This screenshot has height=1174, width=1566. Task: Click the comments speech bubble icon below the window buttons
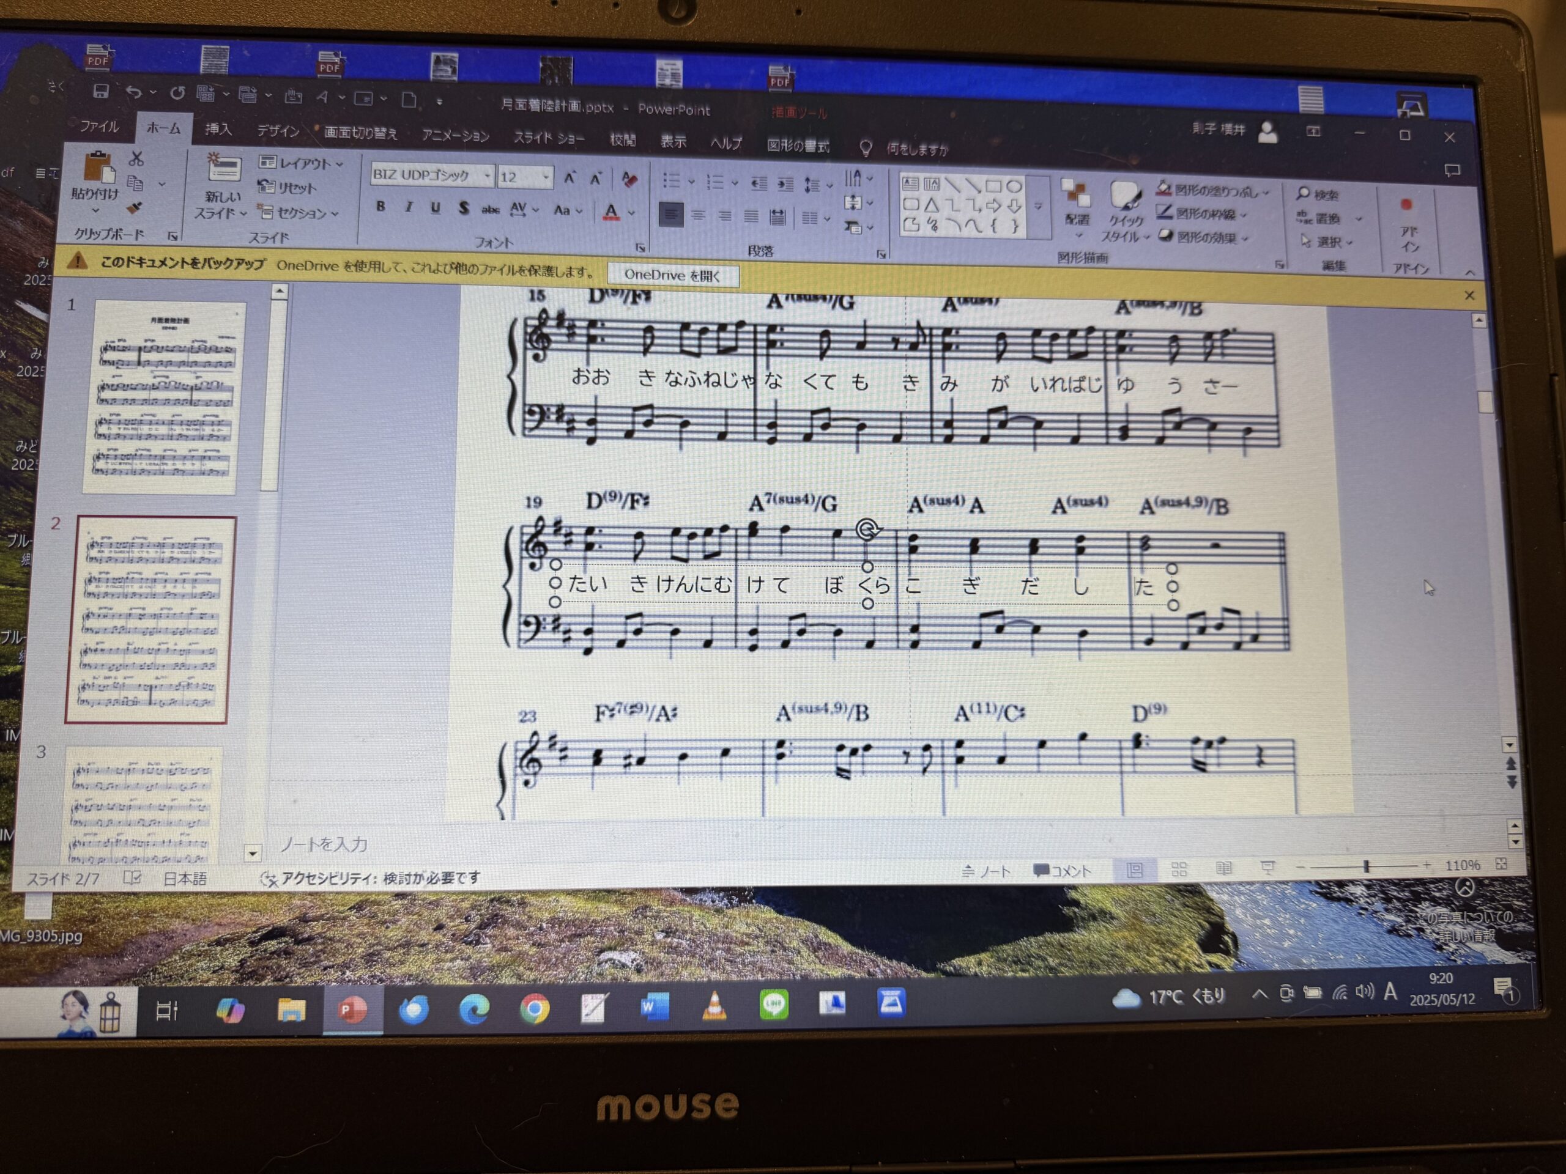1452,171
